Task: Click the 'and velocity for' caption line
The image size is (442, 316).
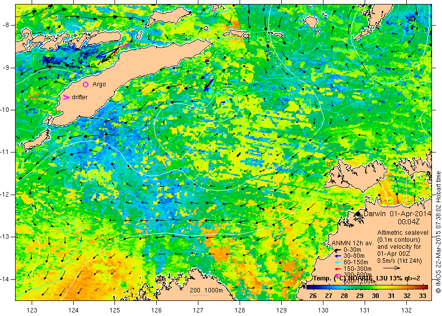Action: pyautogui.click(x=399, y=247)
